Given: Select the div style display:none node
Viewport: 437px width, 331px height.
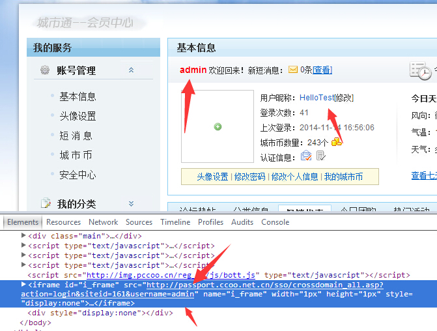Looking at the screenshot, I should tap(100, 313).
